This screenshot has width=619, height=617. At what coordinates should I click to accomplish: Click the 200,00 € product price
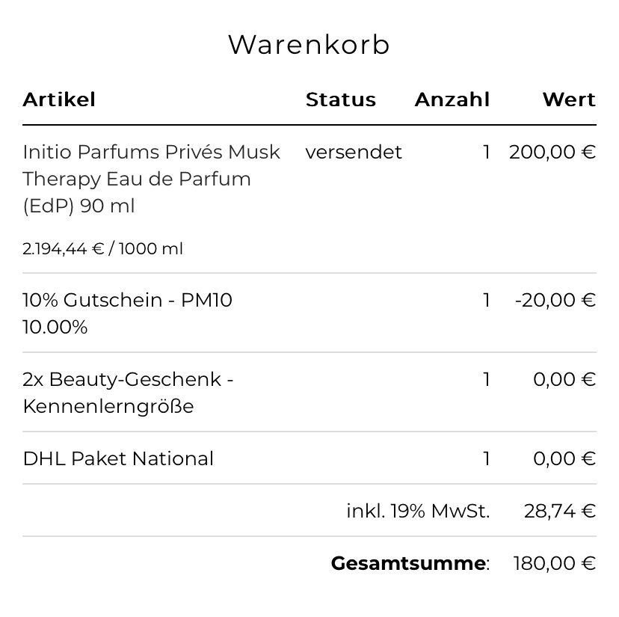(552, 152)
